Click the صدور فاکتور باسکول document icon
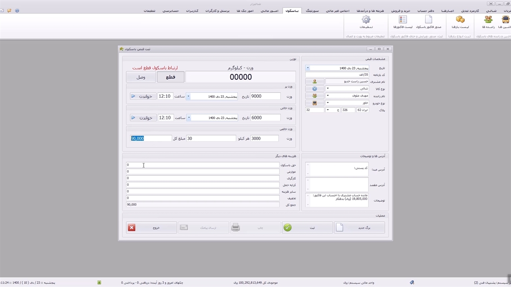Viewport: 511px width, 287px height. 428,20
